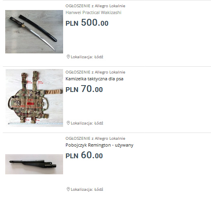Click the PLN 60.00 price
Viewport: 211px width, 198px height.
coord(84,155)
